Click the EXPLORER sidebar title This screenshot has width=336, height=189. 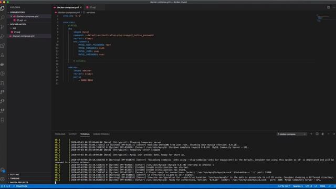click(x=15, y=7)
